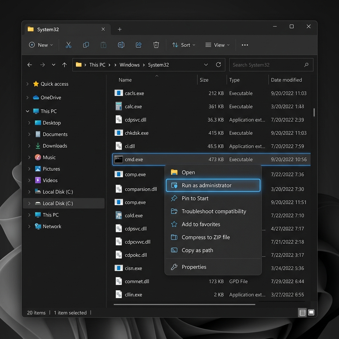Screen dimensions: 339x339
Task: Click the horizontal scrollbar at bottom
Action: 184,305
